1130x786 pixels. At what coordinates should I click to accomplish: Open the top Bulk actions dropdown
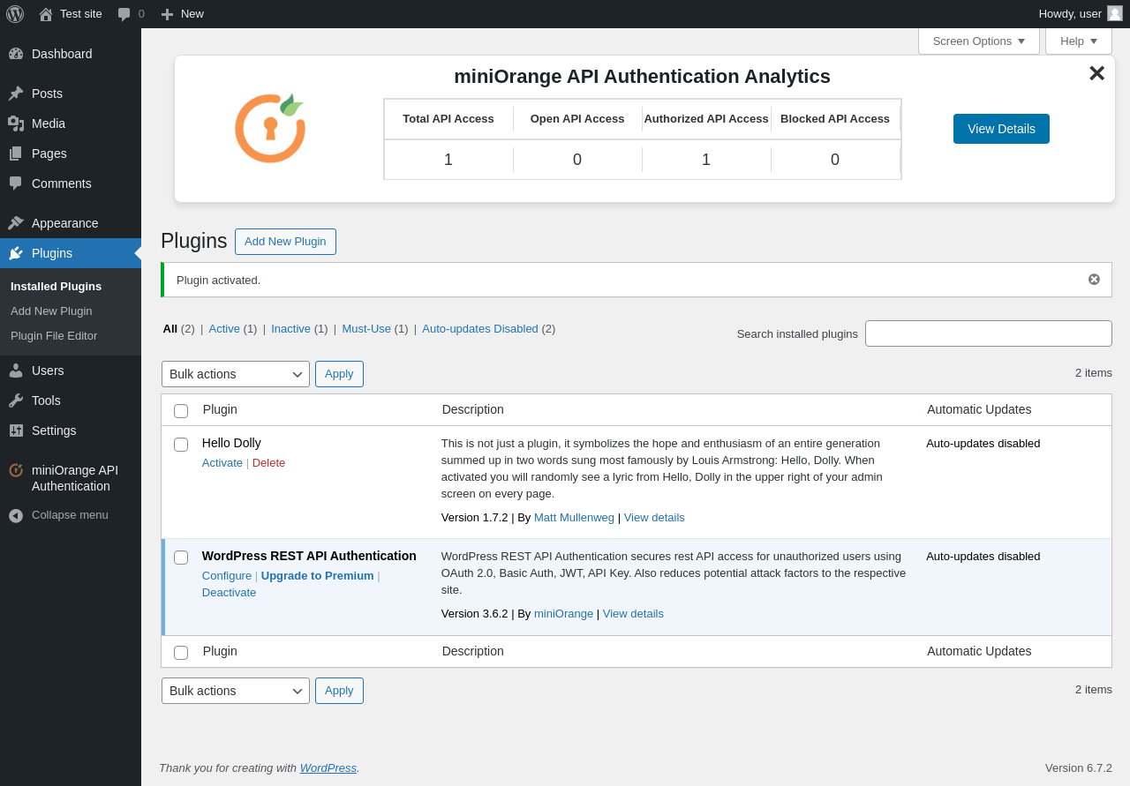coord(236,374)
